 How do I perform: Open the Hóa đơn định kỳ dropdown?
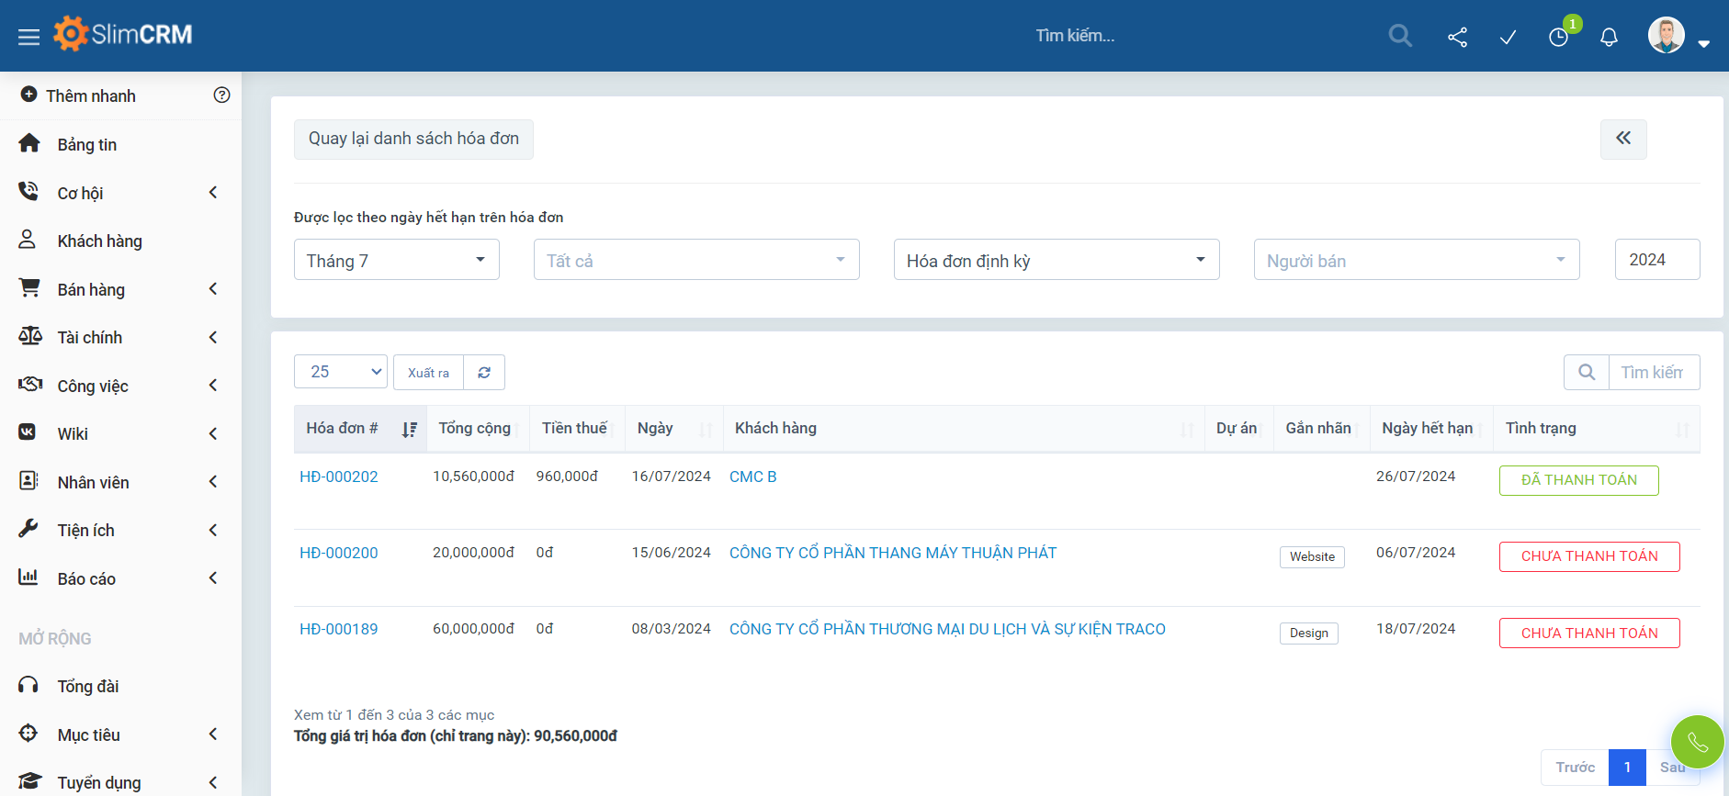(x=1056, y=260)
